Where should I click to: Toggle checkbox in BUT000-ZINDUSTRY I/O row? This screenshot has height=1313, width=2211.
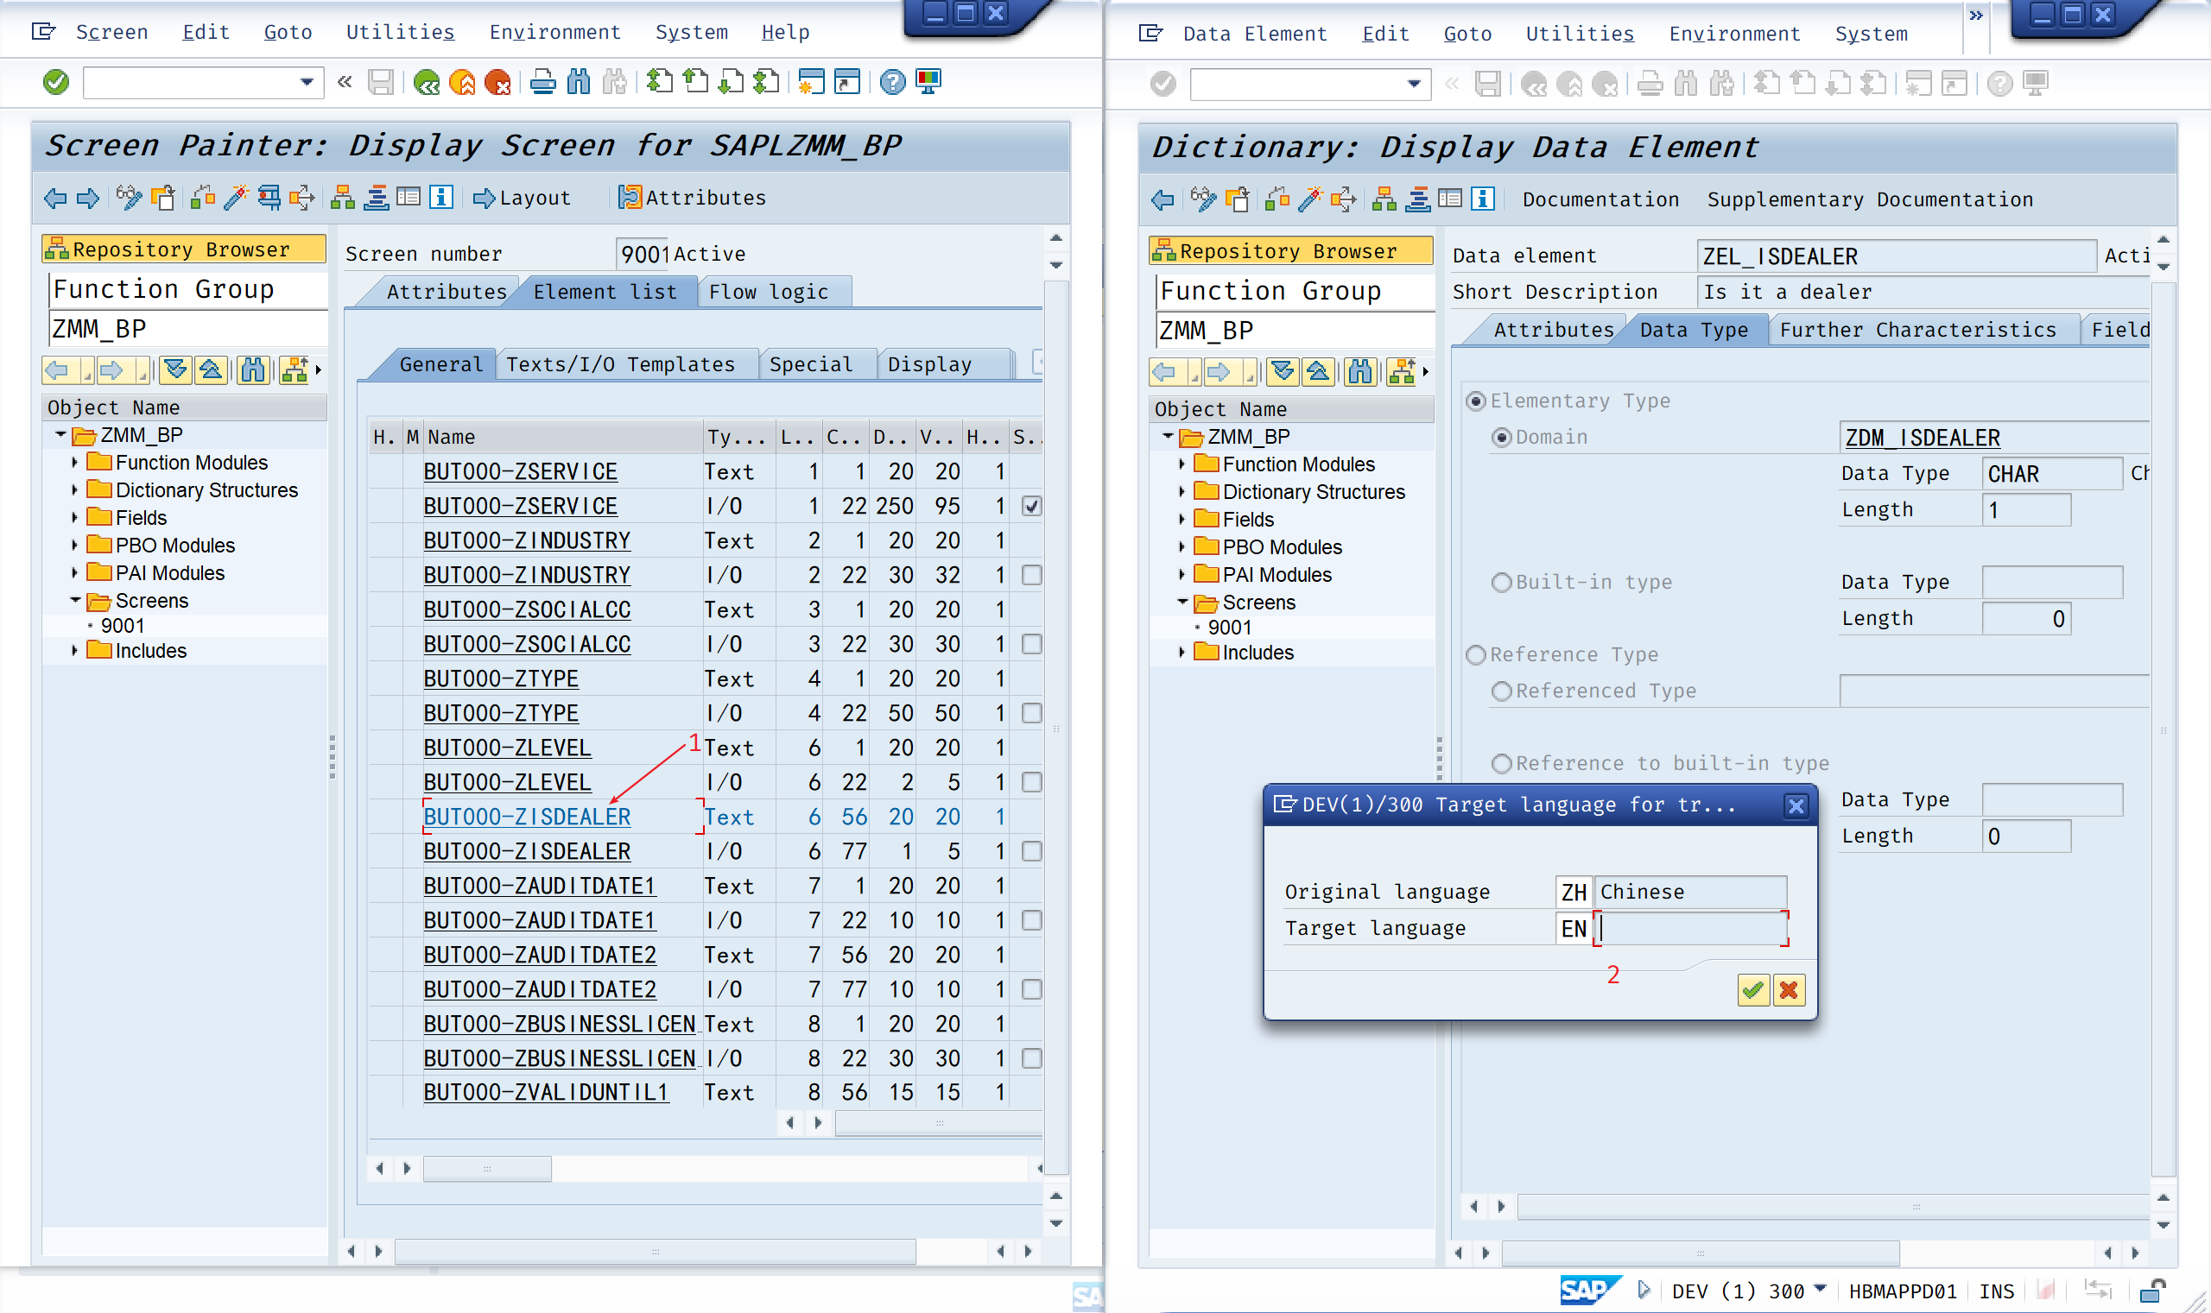pos(1031,575)
